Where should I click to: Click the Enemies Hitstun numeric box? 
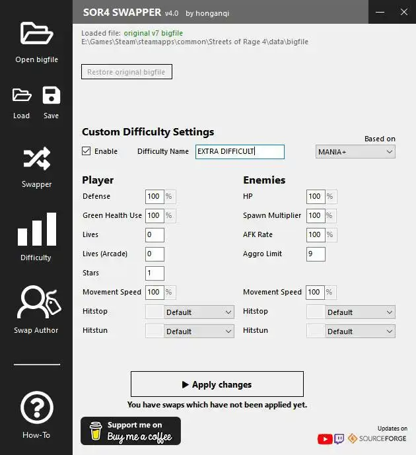tap(316, 332)
